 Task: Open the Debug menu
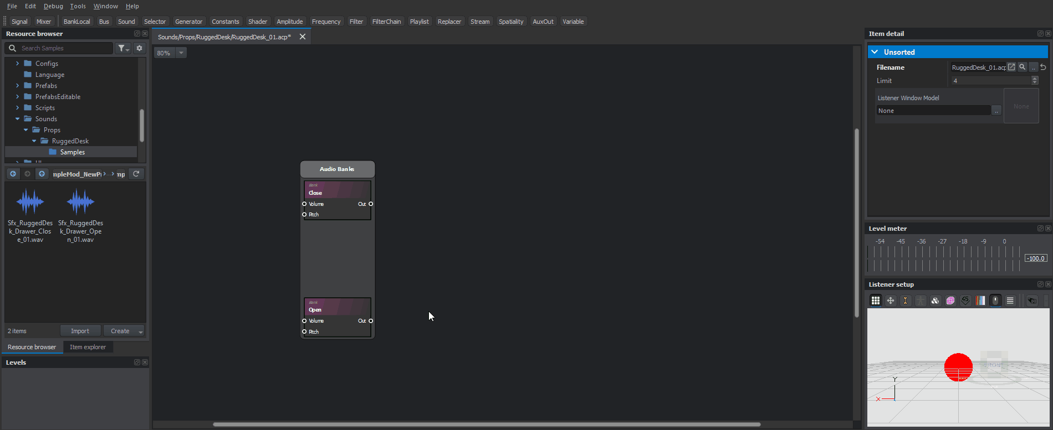click(53, 6)
